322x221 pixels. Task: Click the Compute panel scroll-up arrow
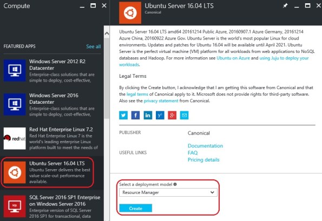point(107,33)
